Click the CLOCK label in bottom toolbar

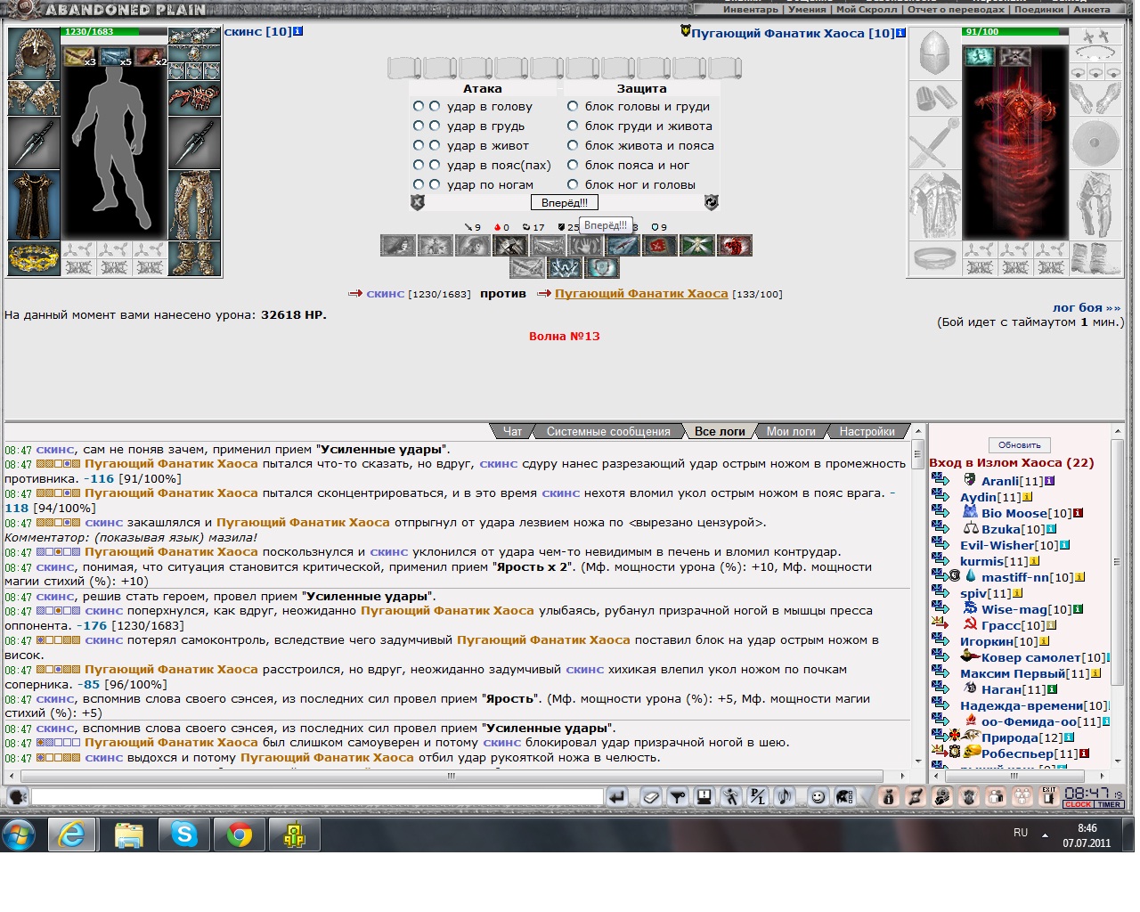point(1079,804)
